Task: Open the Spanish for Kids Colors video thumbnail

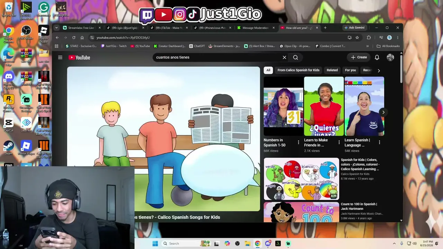Action: (x=301, y=179)
